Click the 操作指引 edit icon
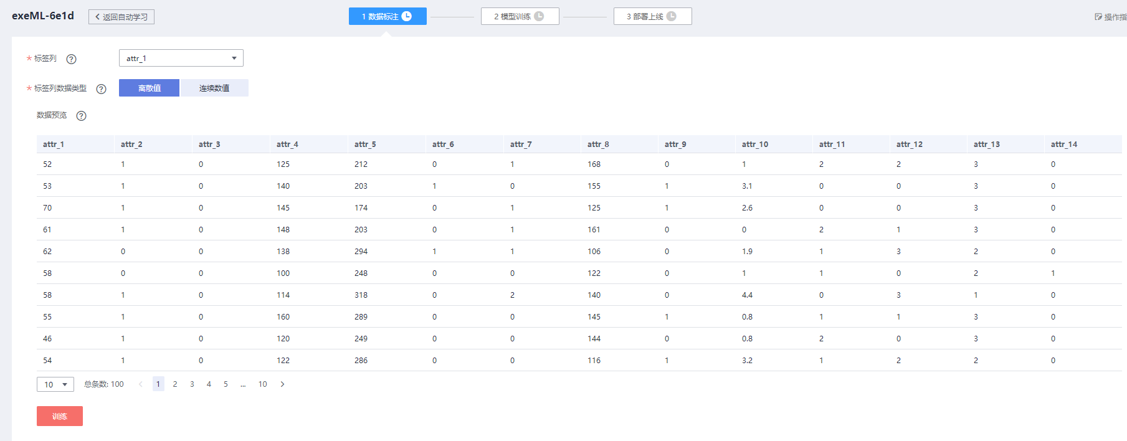1127x441 pixels. (1098, 17)
